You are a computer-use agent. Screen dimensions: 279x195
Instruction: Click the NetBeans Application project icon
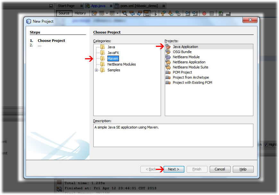(168, 62)
